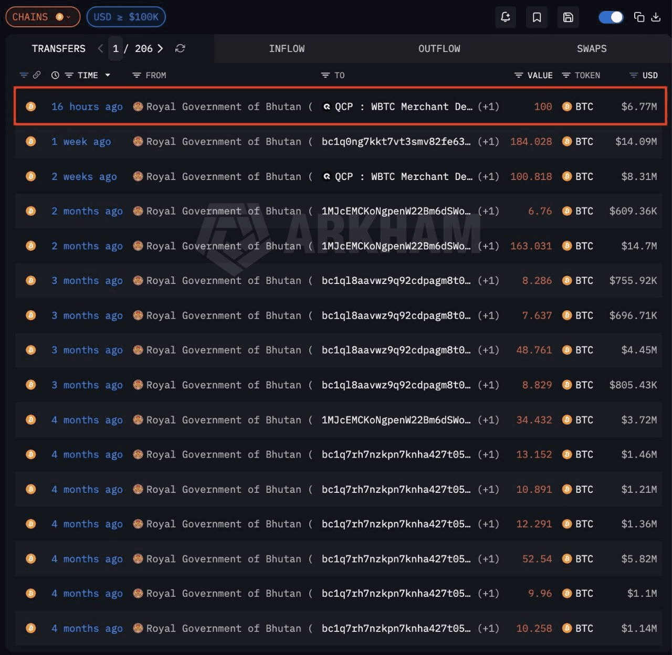This screenshot has height=655, width=672.
Task: Open the TOKEN column filter
Action: tap(581, 75)
